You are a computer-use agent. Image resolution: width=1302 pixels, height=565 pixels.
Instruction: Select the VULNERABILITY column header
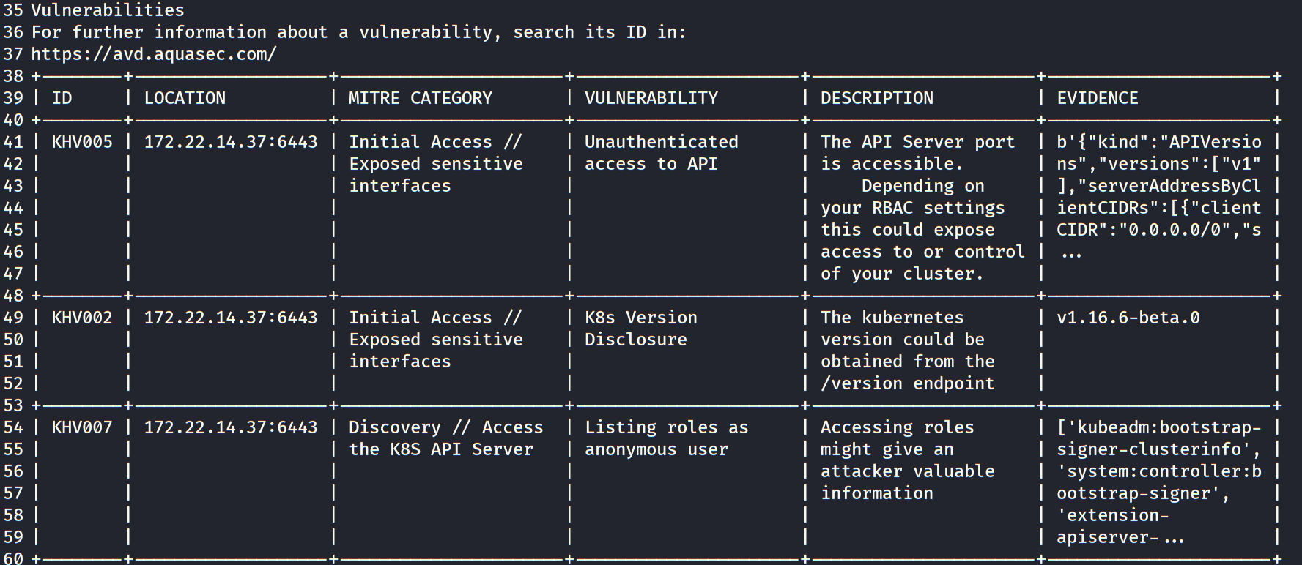(x=651, y=98)
